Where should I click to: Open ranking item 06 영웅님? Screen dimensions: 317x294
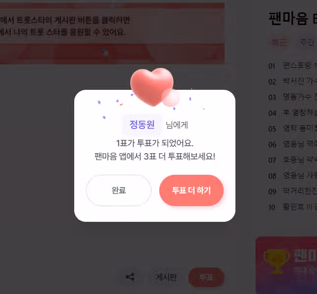click(x=292, y=144)
